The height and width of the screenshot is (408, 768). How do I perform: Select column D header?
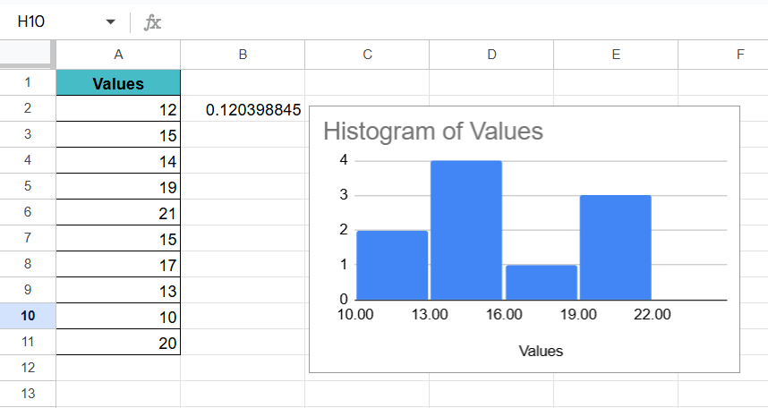tap(491, 55)
